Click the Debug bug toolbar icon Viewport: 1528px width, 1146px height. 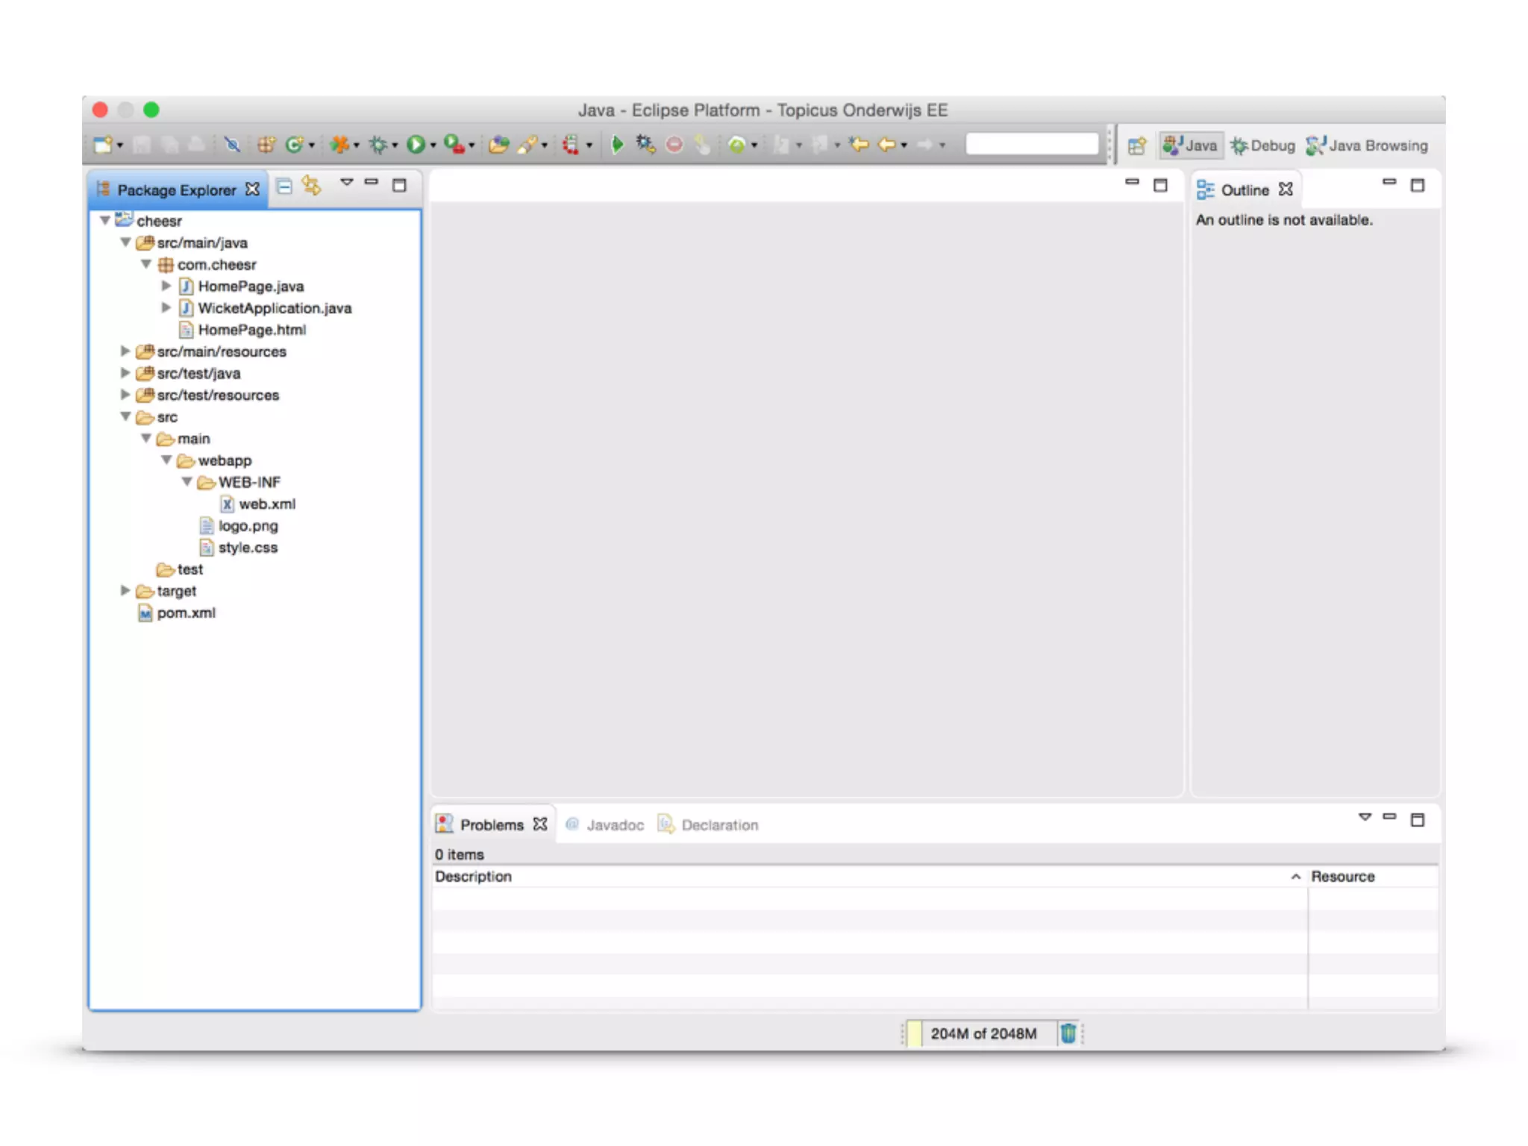[x=378, y=145]
